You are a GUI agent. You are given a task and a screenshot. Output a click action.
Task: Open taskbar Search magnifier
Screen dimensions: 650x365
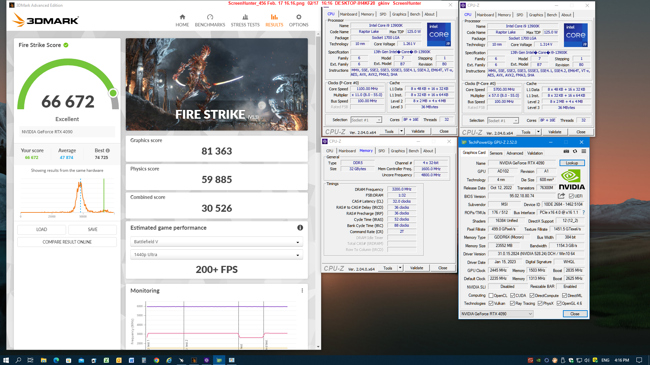[18, 360]
